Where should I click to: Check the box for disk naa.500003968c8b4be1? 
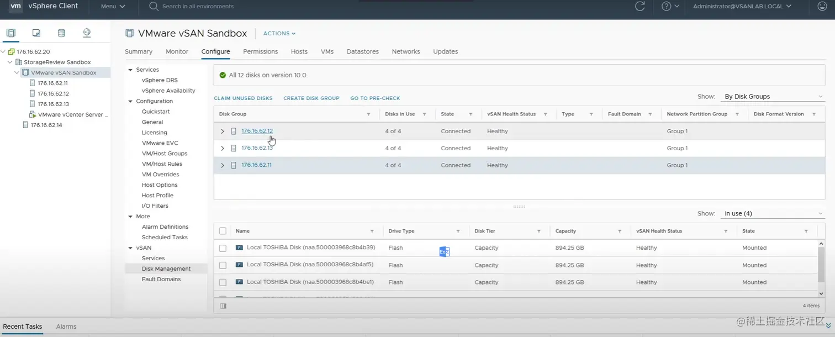click(223, 282)
